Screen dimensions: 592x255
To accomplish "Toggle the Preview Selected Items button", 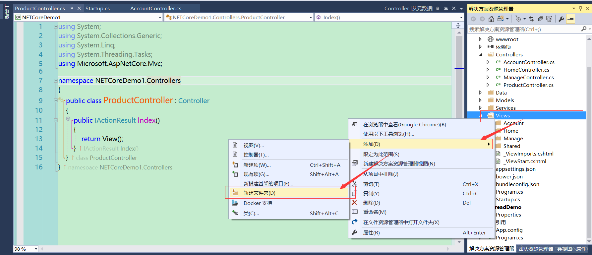I will click(570, 19).
